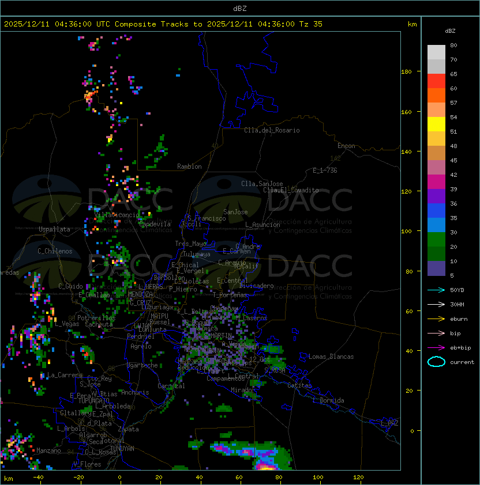The width and height of the screenshot is (480, 485).
Task: Click the cyan 'current' ellipse legend icon
Action: (436, 362)
